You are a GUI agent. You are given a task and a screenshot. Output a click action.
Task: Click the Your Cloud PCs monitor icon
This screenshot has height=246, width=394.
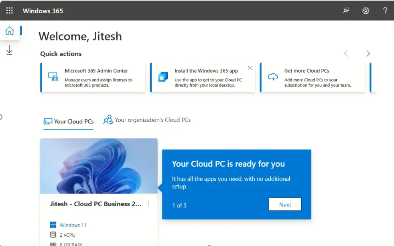click(48, 122)
